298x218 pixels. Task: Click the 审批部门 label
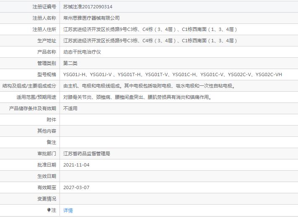click(x=47, y=154)
